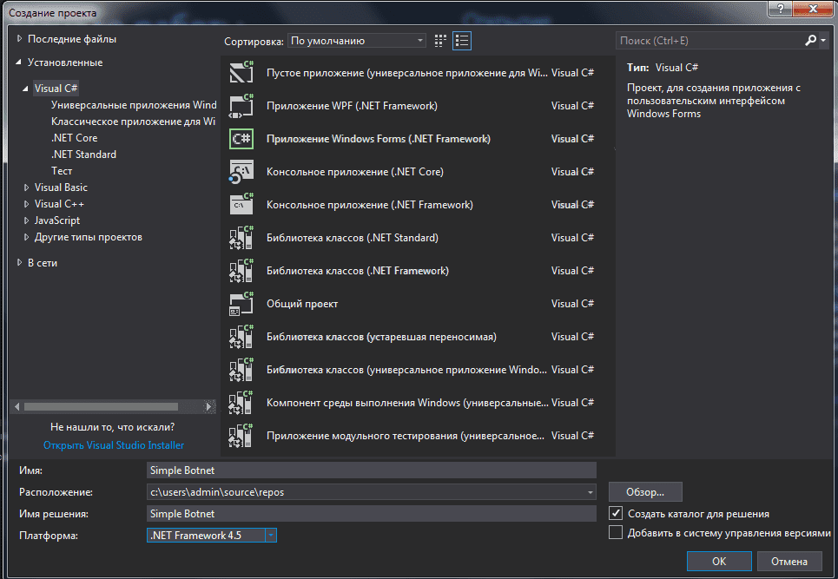Click the WPF application template icon
Viewport: 838px width, 579px height.
pos(241,106)
